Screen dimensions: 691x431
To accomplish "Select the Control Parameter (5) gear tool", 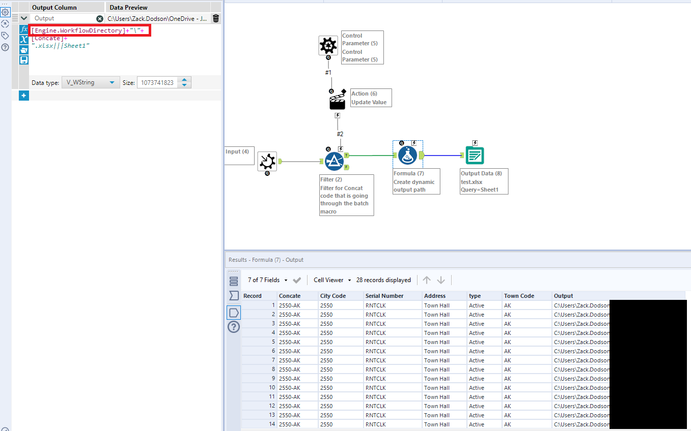I will [328, 46].
